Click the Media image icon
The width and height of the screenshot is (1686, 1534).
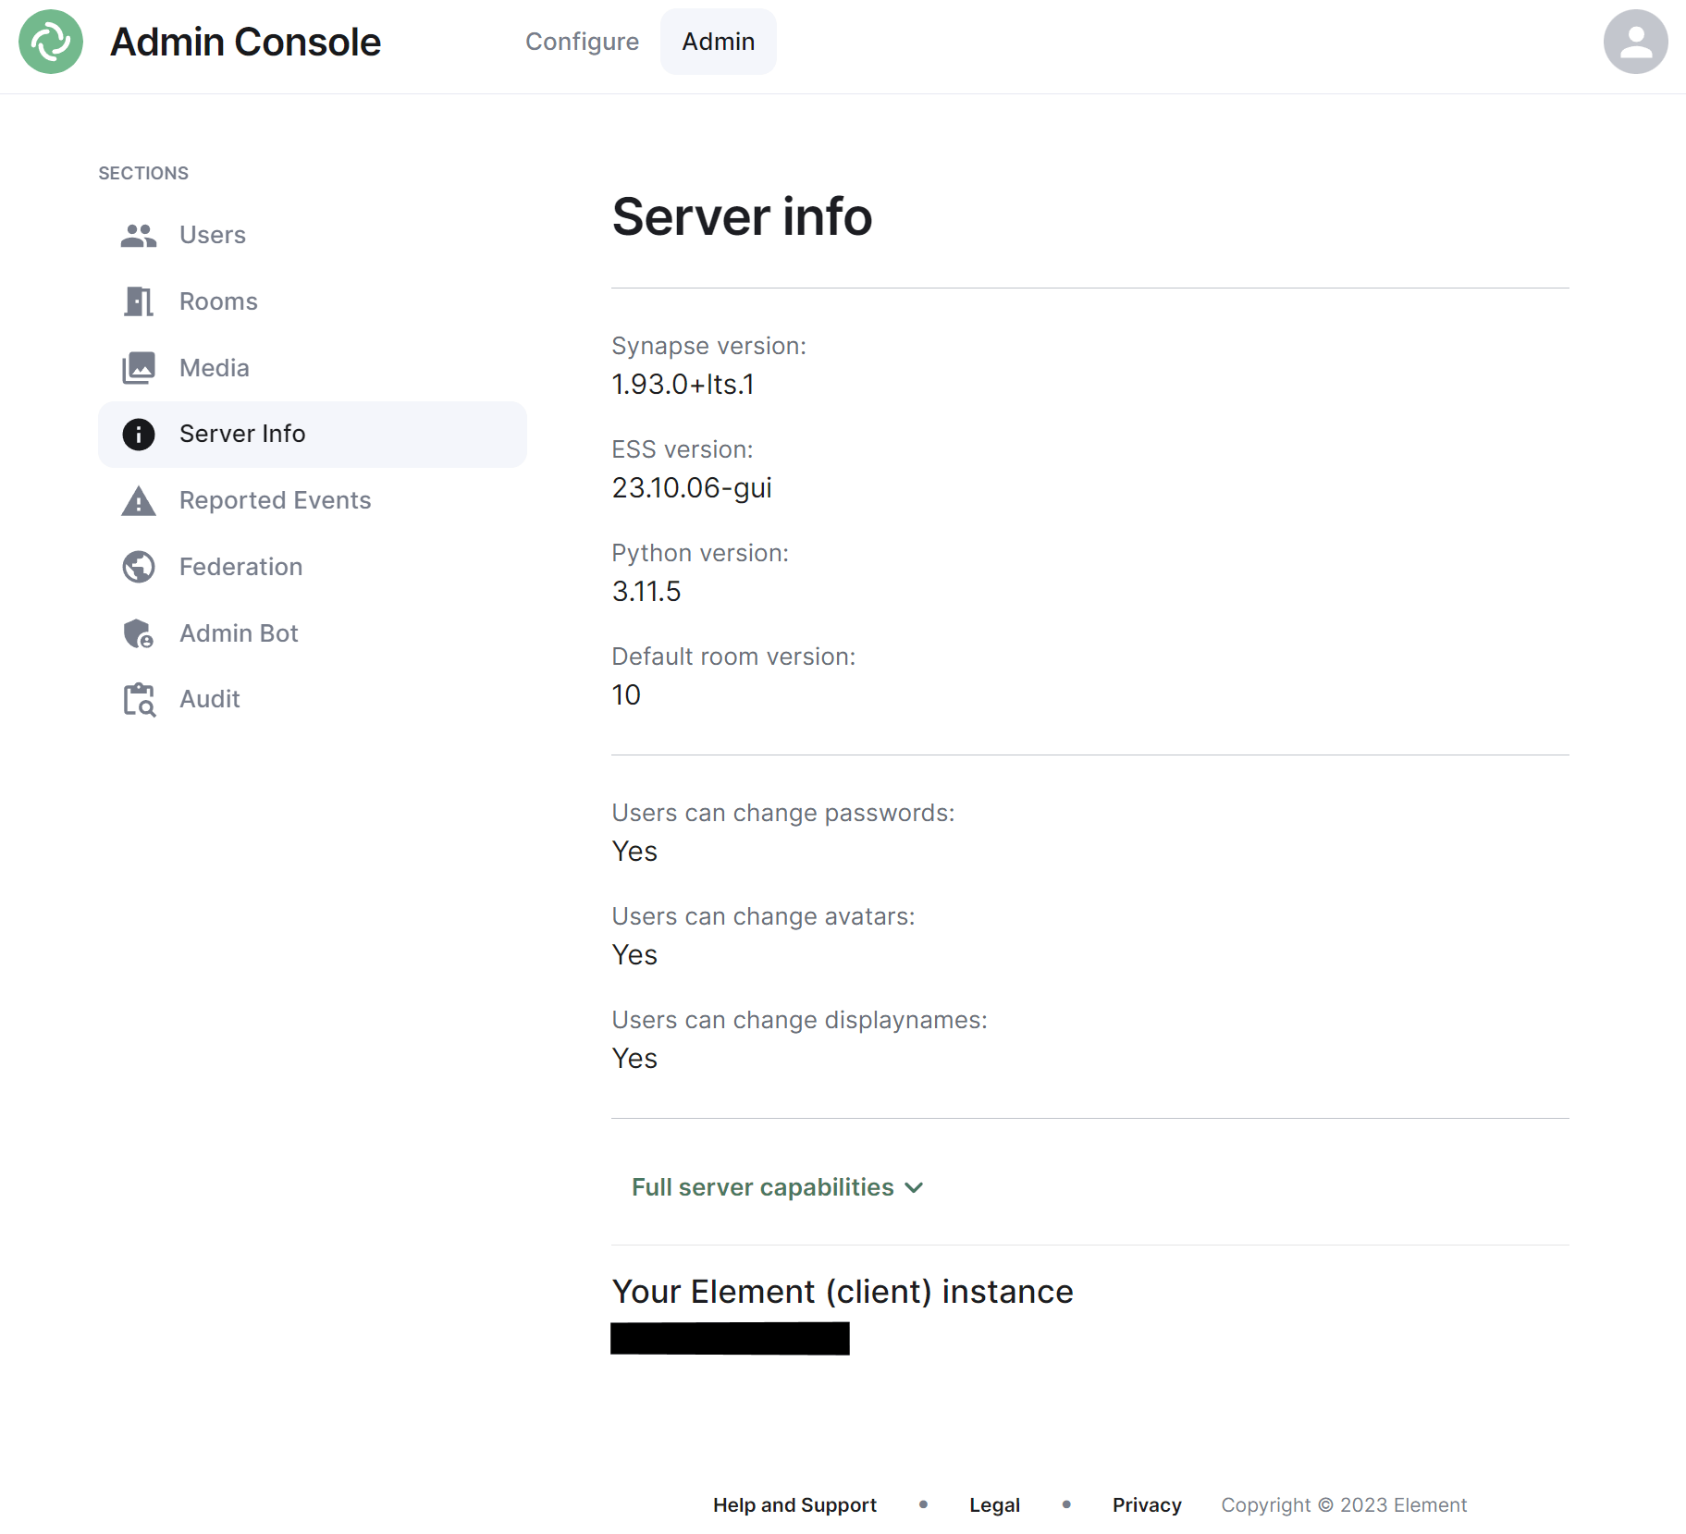point(139,368)
